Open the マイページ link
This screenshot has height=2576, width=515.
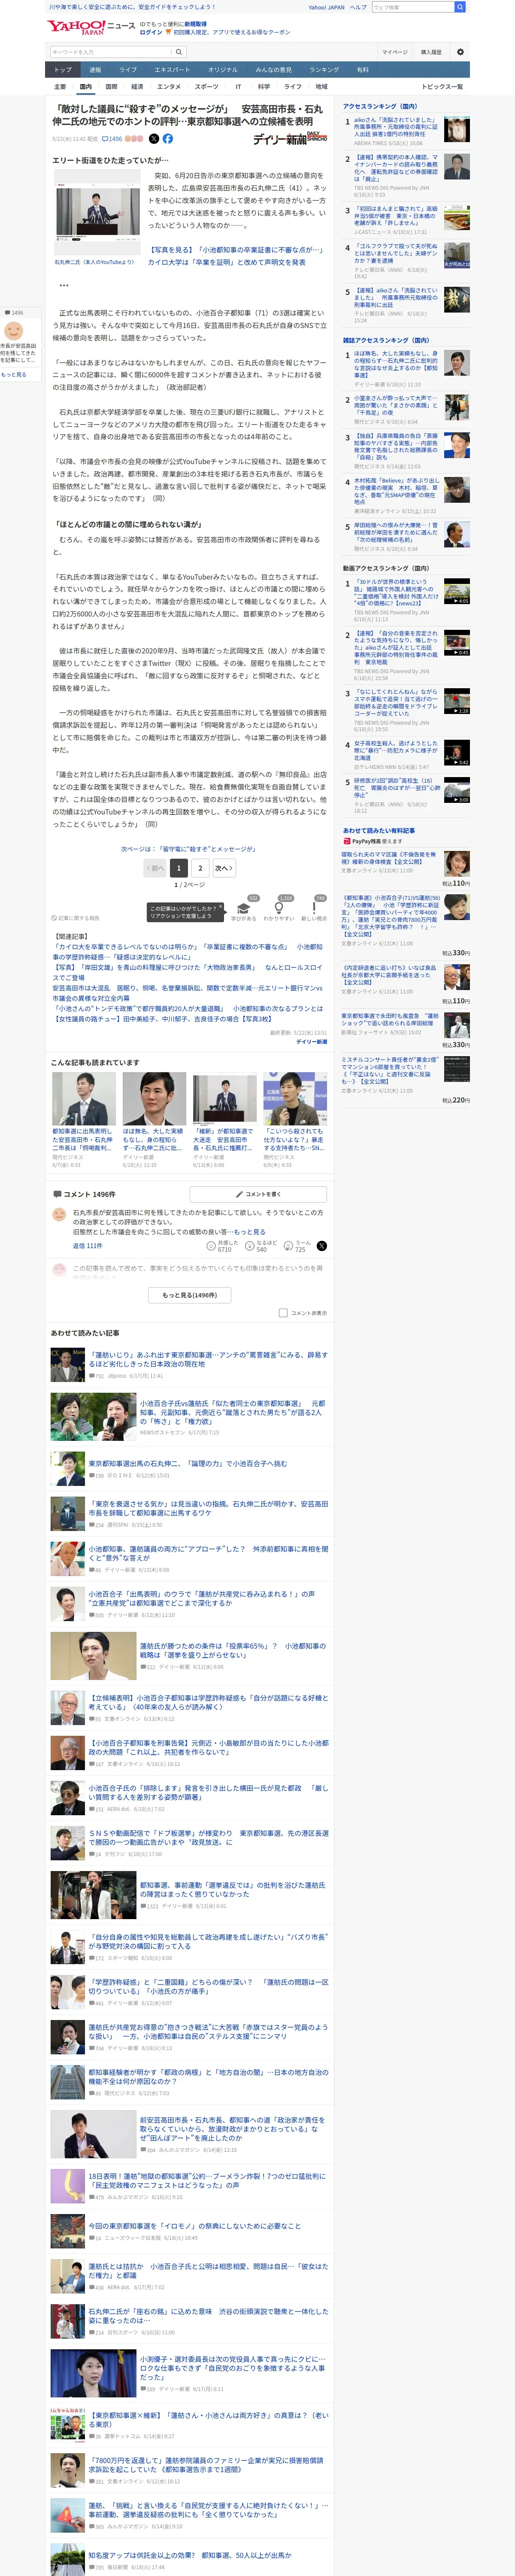pyautogui.click(x=394, y=52)
